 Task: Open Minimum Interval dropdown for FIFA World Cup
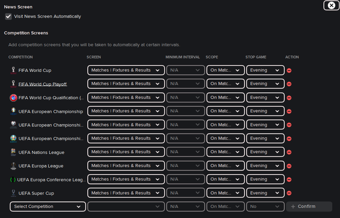tap(185, 70)
